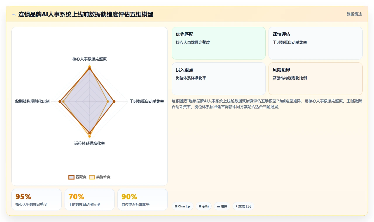Click the 90% 岗位体系标准化率 stat card
The height and width of the screenshot is (222, 374).
(x=143, y=200)
